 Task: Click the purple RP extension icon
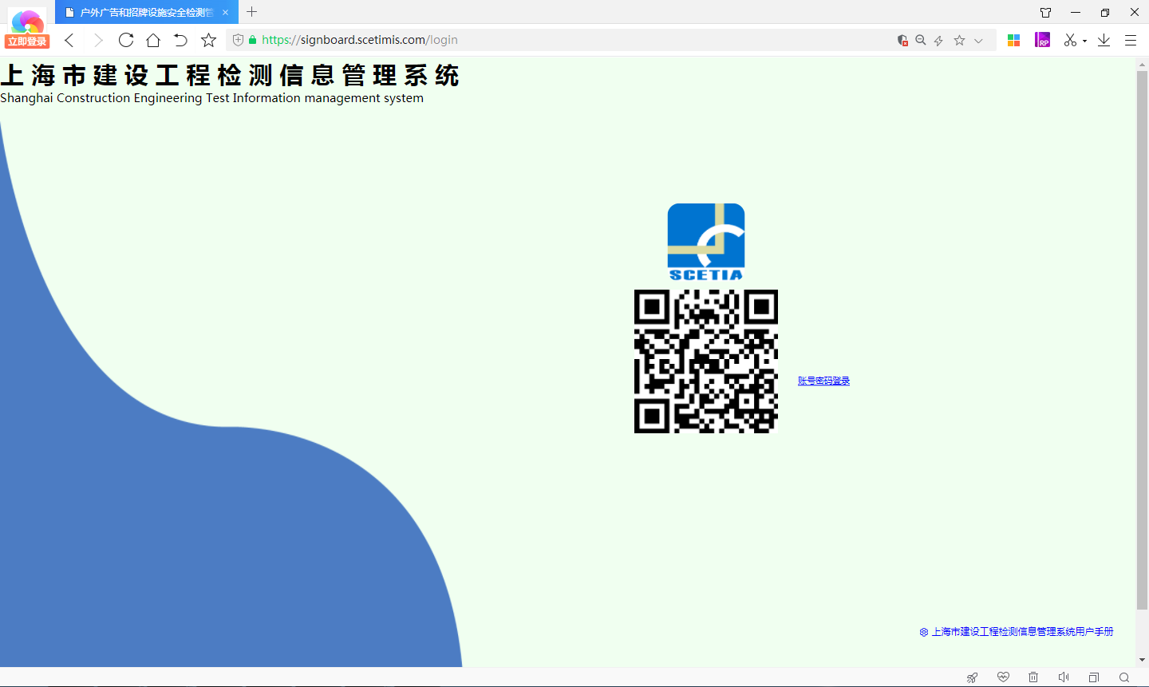[x=1042, y=40]
